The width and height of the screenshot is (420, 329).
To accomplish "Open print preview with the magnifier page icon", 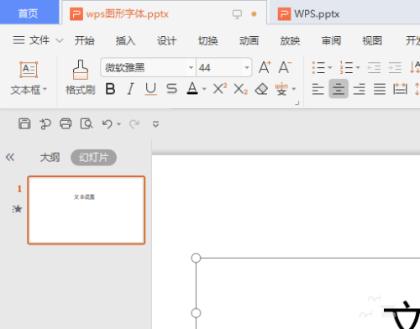I will point(87,123).
